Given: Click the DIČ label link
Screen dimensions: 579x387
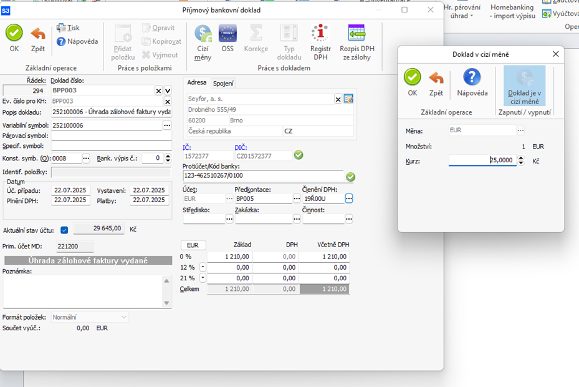Looking at the screenshot, I should tap(241, 148).
